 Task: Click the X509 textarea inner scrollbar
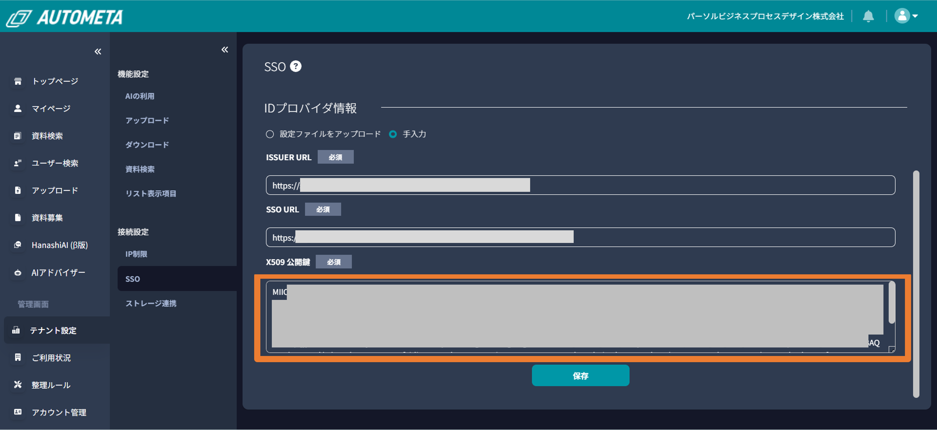(891, 303)
